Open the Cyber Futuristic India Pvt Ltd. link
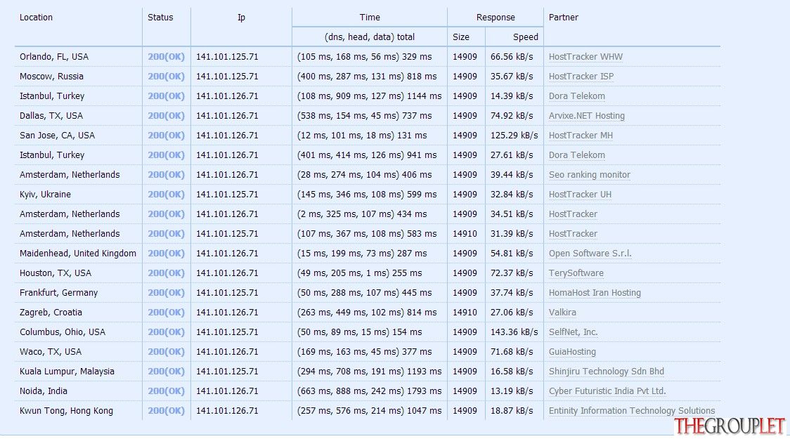This screenshot has width=790, height=439. 607,391
